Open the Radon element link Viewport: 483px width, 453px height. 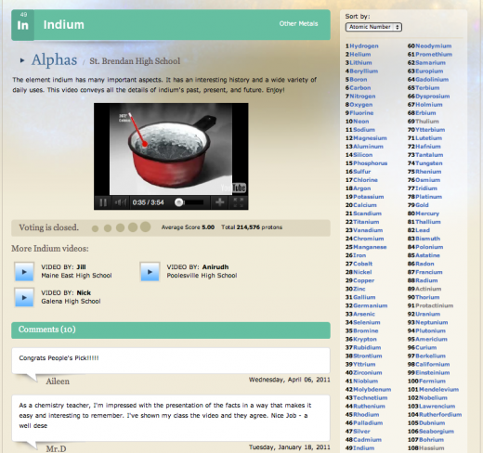[x=424, y=264]
